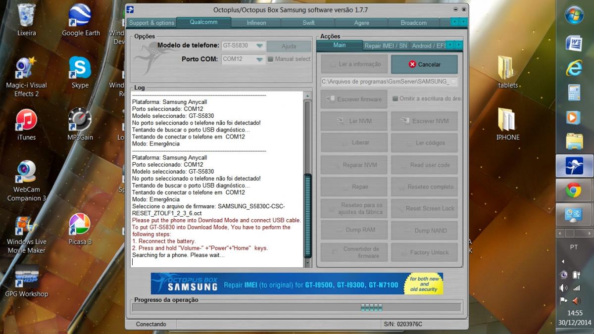This screenshot has width=594, height=334.
Task: Launch Skype from the desktop
Action: pos(80,71)
